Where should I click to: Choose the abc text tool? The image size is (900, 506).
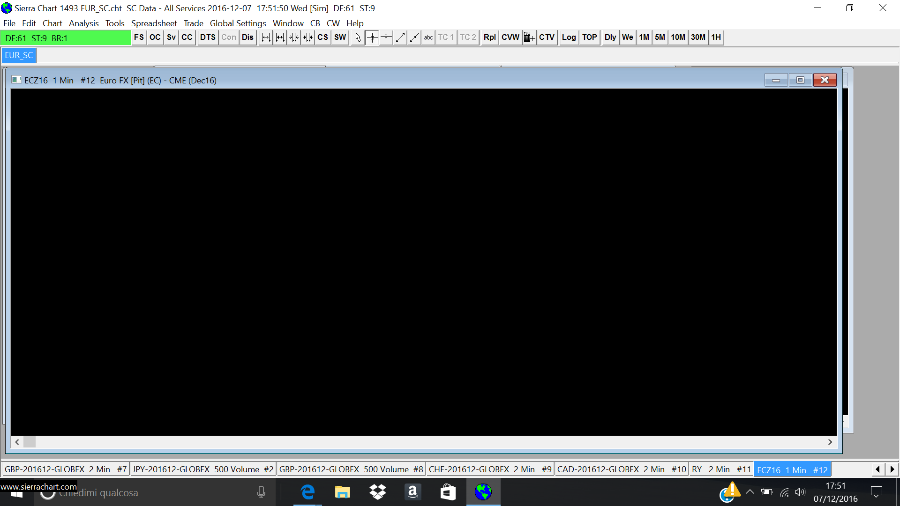point(428,37)
